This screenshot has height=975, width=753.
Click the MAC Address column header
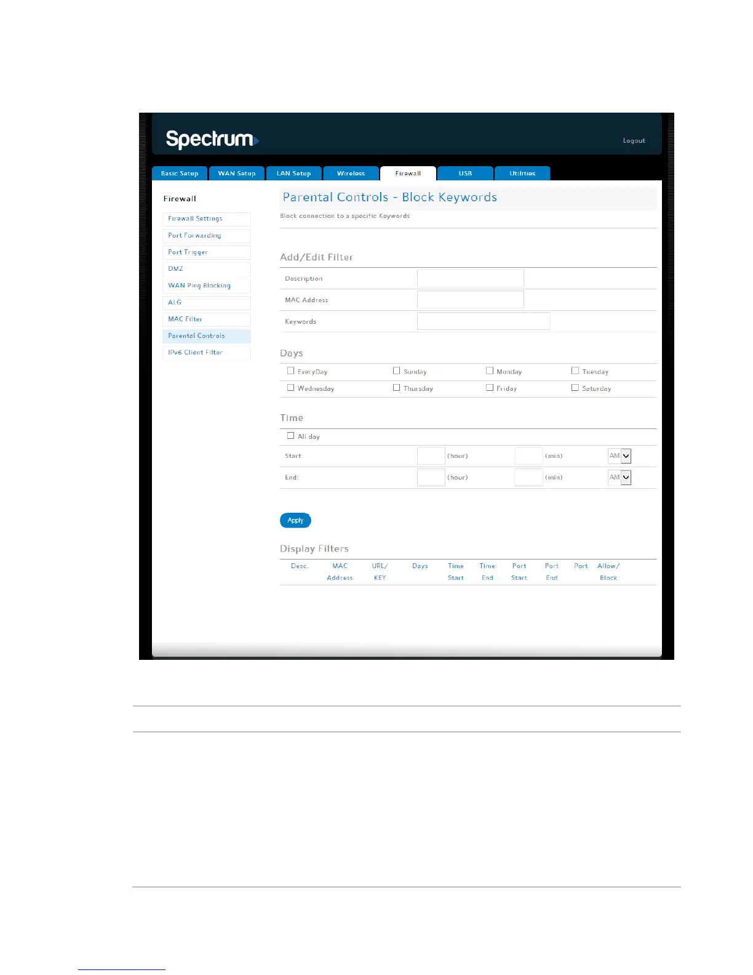(x=340, y=572)
